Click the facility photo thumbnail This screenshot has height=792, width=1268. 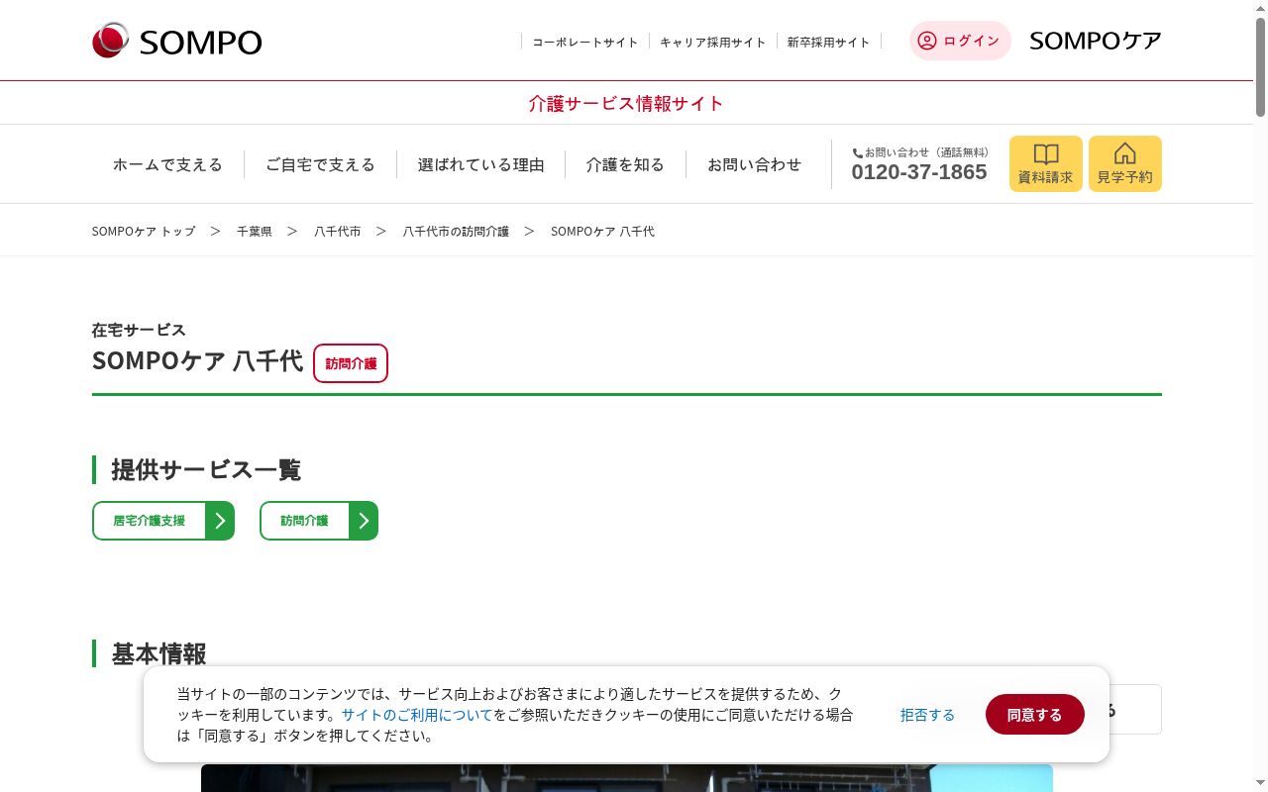[x=626, y=777]
